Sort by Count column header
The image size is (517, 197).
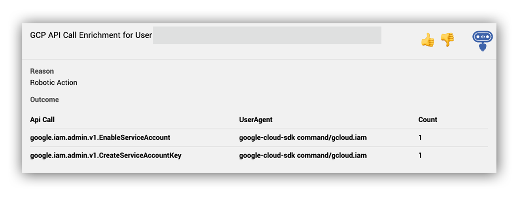(x=428, y=119)
